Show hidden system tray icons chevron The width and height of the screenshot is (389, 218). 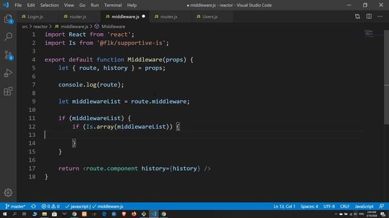click(336, 214)
